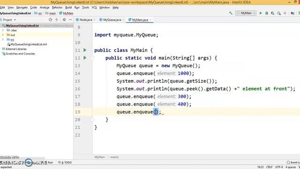
Task: Open the VCS menu
Action: tap(94, 8)
